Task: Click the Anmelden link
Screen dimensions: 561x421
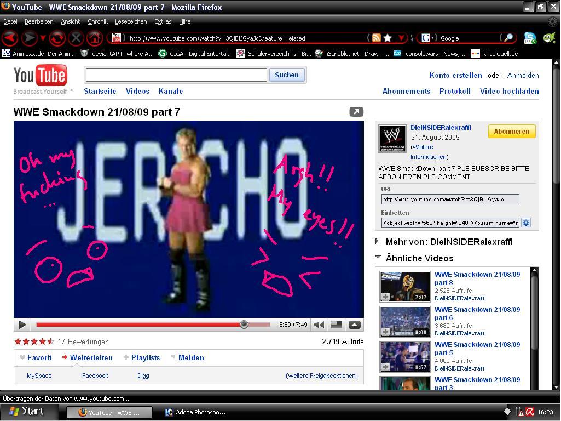Action: coord(523,75)
